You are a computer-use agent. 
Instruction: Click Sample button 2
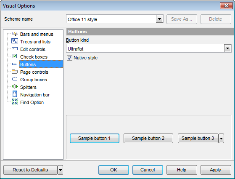[x=148, y=138]
